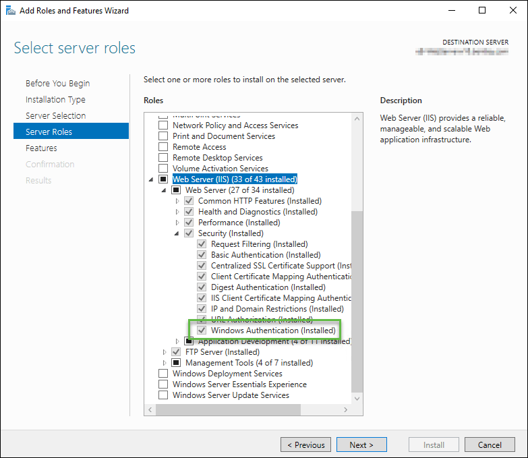Open the Server Selection step
This screenshot has height=458, width=528.
click(55, 115)
